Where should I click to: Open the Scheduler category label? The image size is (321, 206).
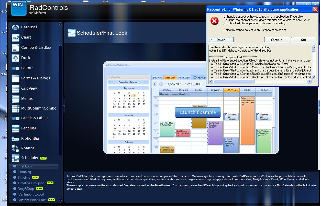[30, 158]
